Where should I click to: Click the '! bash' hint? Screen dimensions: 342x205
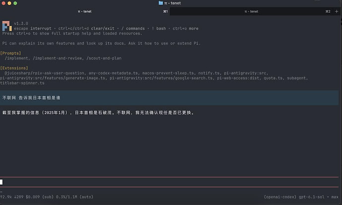[159, 28]
